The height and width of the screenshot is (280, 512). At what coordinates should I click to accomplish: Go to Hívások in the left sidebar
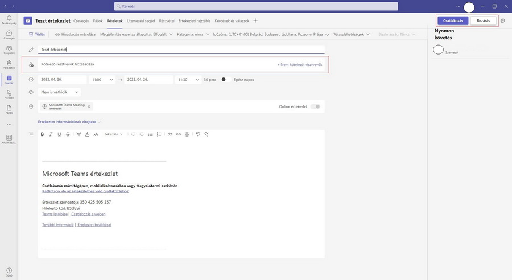(x=9, y=94)
